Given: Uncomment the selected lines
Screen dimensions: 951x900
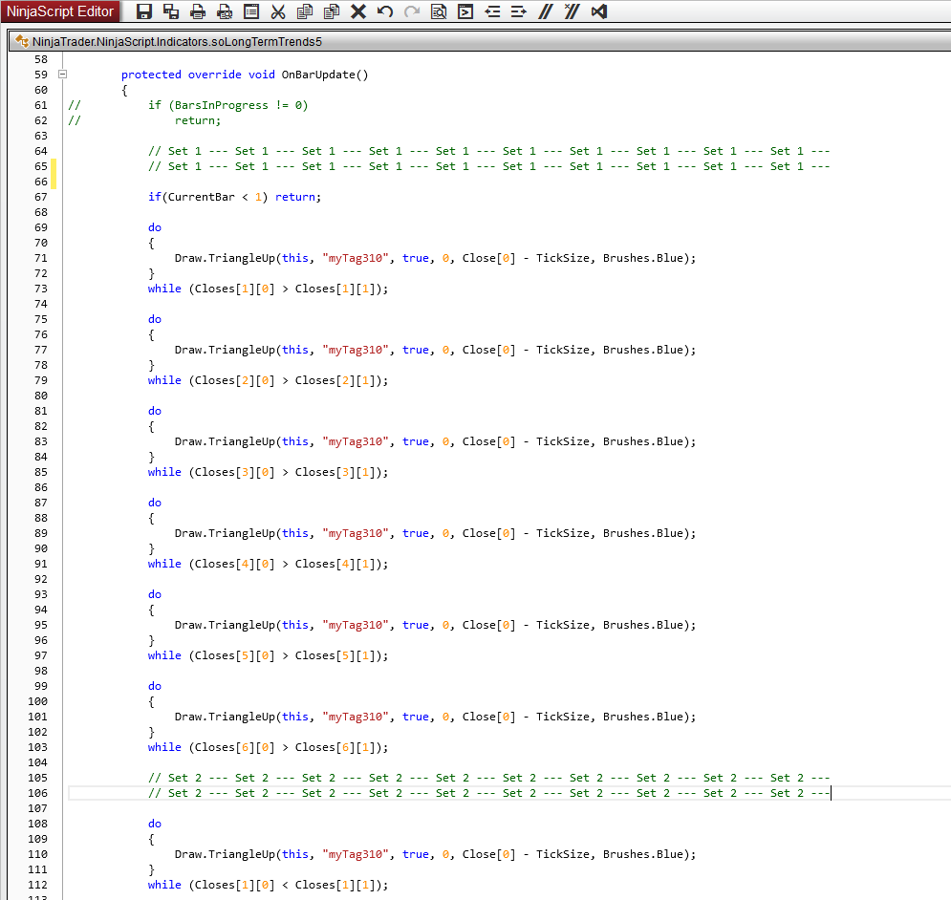Looking at the screenshot, I should click(x=572, y=11).
